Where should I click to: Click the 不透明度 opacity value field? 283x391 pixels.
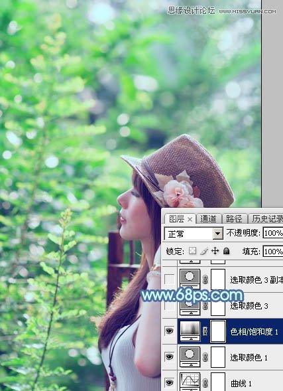pos(273,233)
